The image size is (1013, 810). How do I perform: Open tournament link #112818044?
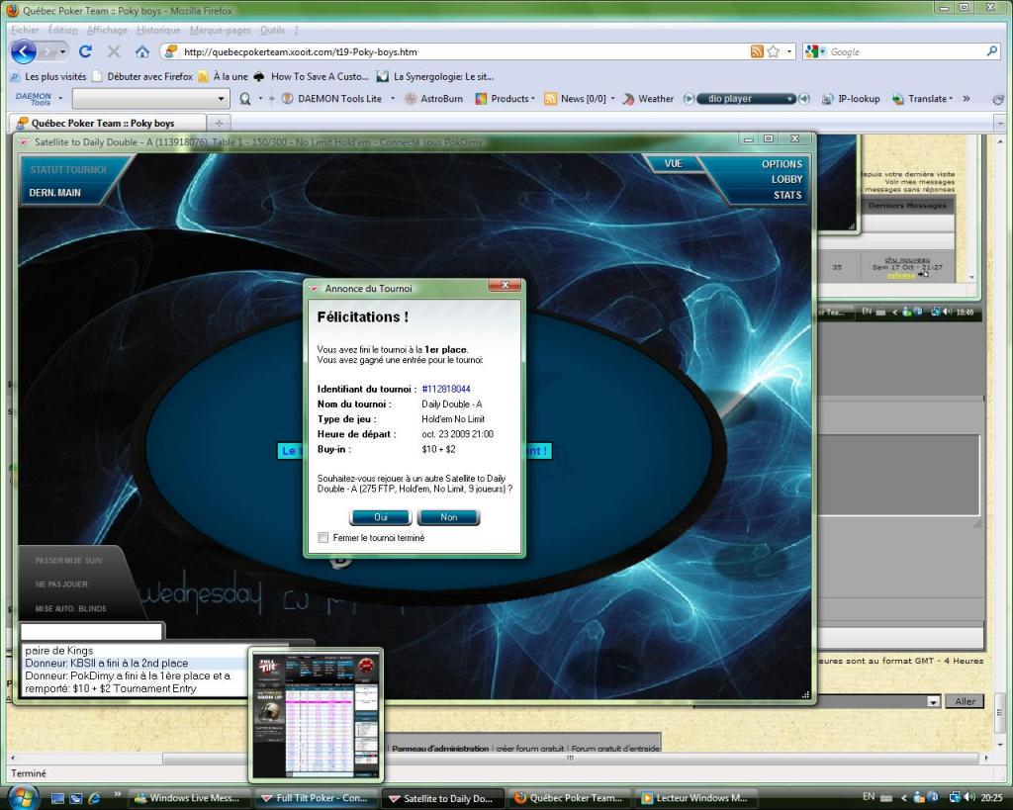(446, 389)
